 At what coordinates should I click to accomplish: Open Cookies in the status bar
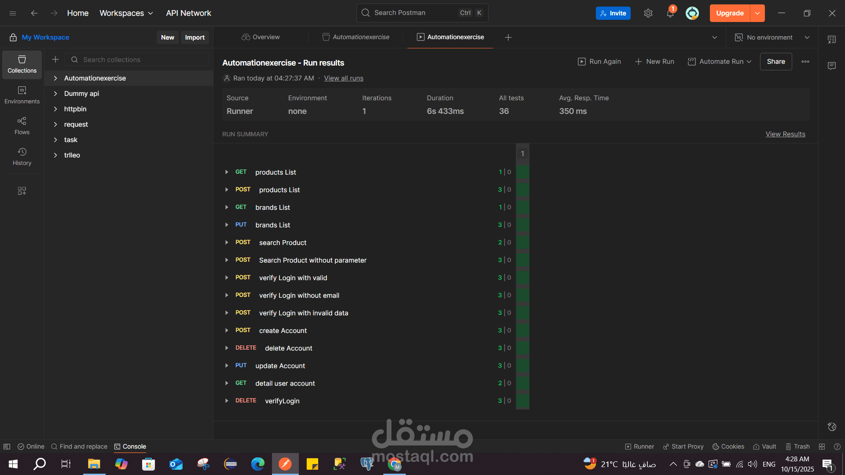[x=728, y=446]
